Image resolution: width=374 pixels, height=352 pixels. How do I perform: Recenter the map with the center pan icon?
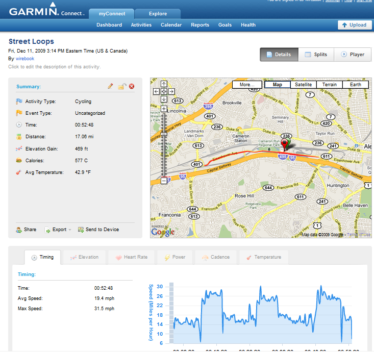coord(164,91)
